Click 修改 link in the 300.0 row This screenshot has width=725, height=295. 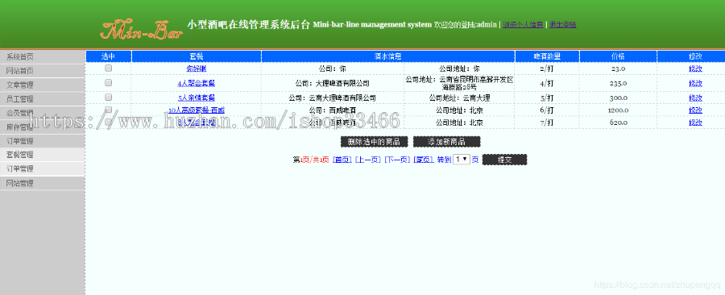[x=695, y=98]
